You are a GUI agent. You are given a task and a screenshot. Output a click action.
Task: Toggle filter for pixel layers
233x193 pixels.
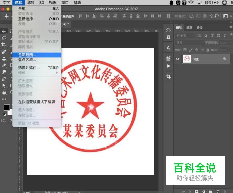(200, 36)
